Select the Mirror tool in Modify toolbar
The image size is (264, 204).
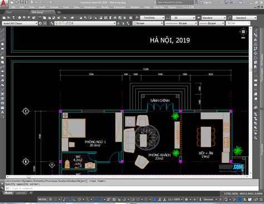pos(256,39)
